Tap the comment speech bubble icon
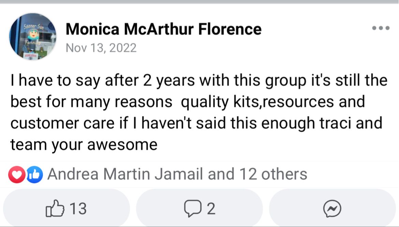Viewport: 399px width, 227px height. 193,209
